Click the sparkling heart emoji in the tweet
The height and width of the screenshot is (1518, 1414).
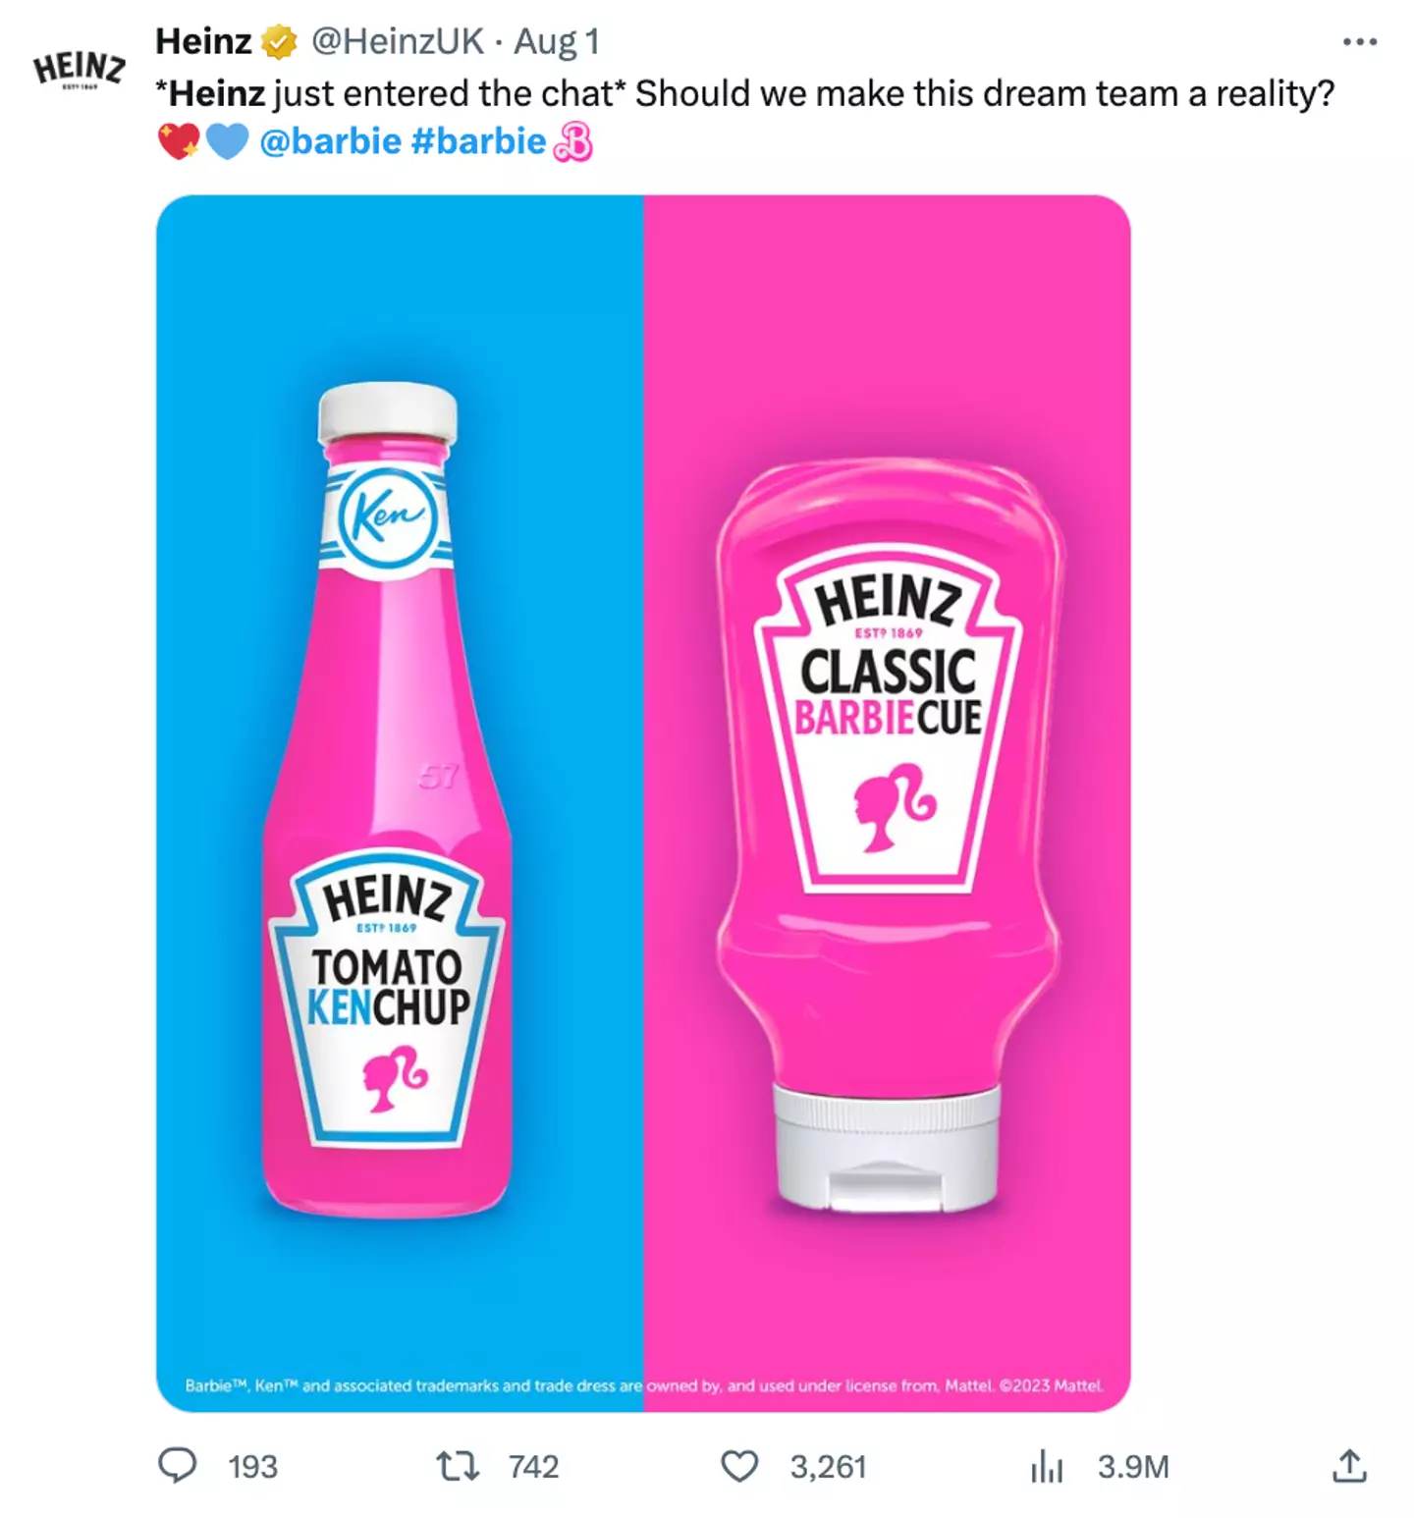[x=177, y=139]
